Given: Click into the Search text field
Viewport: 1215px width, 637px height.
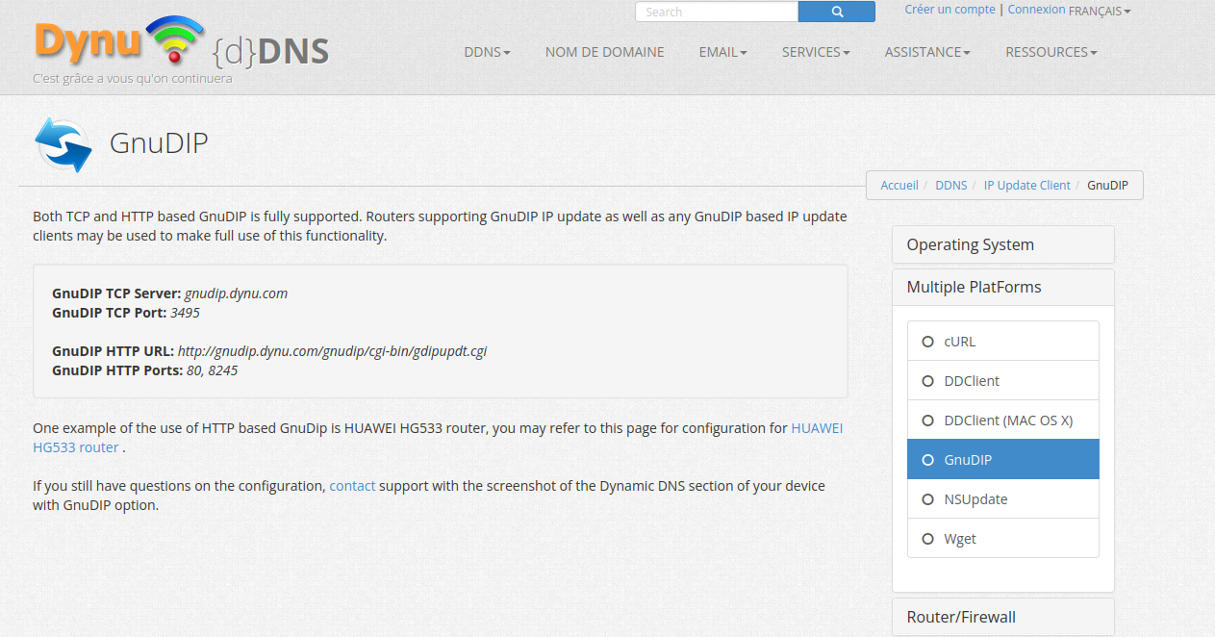Looking at the screenshot, I should point(717,12).
